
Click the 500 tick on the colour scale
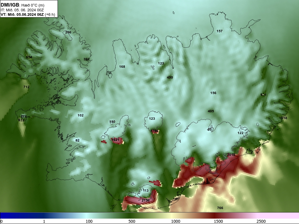(132, 221)
